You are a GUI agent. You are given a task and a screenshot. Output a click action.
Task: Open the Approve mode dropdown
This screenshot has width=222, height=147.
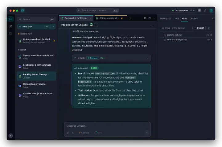85,133
